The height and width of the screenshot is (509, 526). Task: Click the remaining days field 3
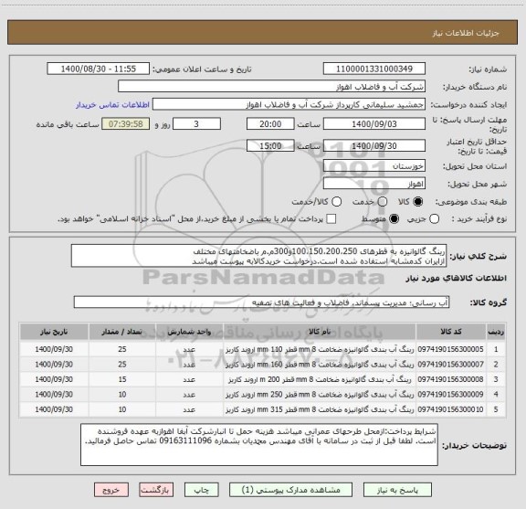click(x=196, y=124)
